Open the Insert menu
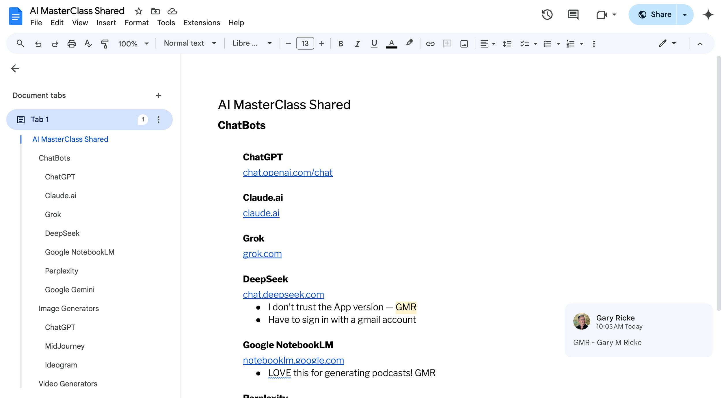The width and height of the screenshot is (722, 398). click(106, 23)
